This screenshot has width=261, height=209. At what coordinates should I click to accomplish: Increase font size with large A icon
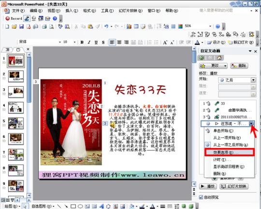(x=165, y=43)
